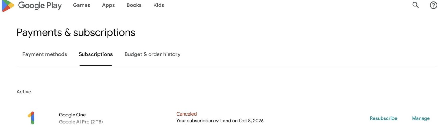Click the red Canceled status text
This screenshot has width=443, height=137.
(186, 114)
